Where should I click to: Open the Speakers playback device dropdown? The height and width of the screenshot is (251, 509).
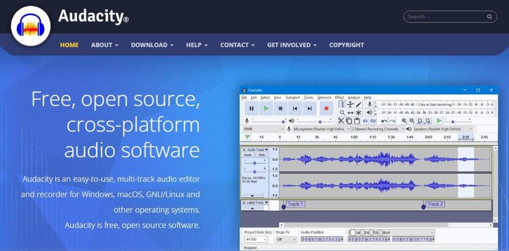click(x=443, y=129)
